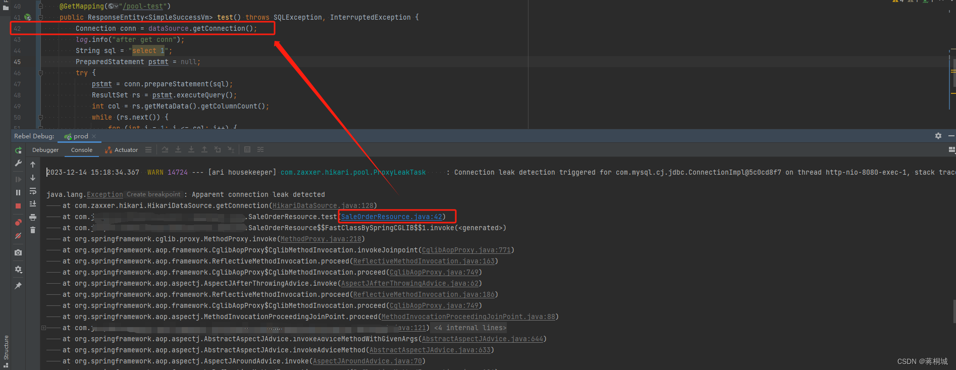Image resolution: width=956 pixels, height=370 pixels.
Task: Toggle scroll to end of console
Action: (33, 204)
